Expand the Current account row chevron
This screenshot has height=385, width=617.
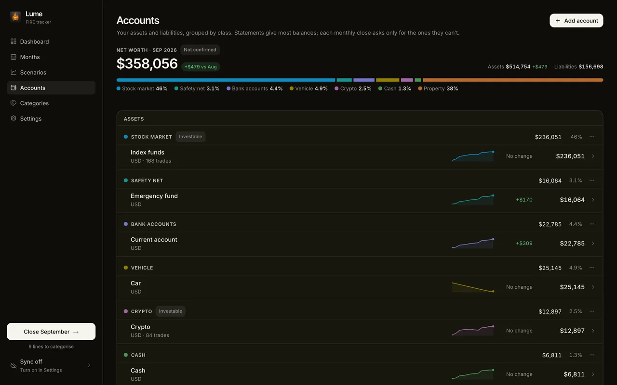[x=593, y=244]
